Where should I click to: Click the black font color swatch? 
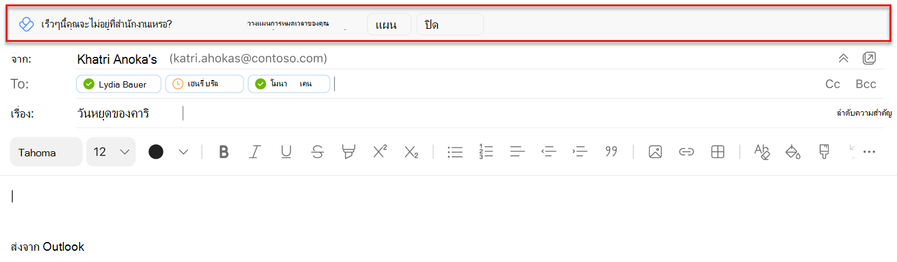click(156, 152)
